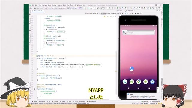Change CRLF line separator in status bar
The width and height of the screenshot is (192, 108).
pyautogui.click(x=137, y=103)
